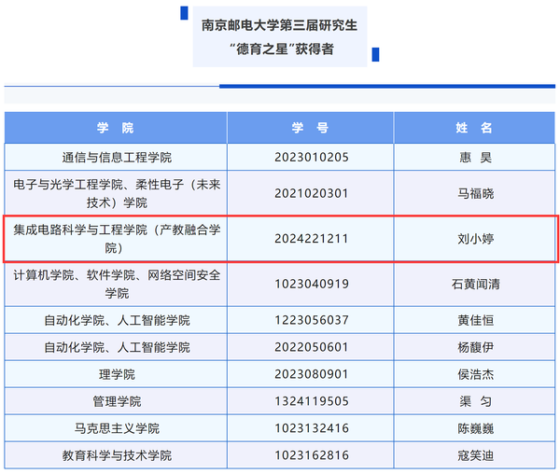Click student ID 1223056037
The height and width of the screenshot is (474, 560).
pos(312,320)
